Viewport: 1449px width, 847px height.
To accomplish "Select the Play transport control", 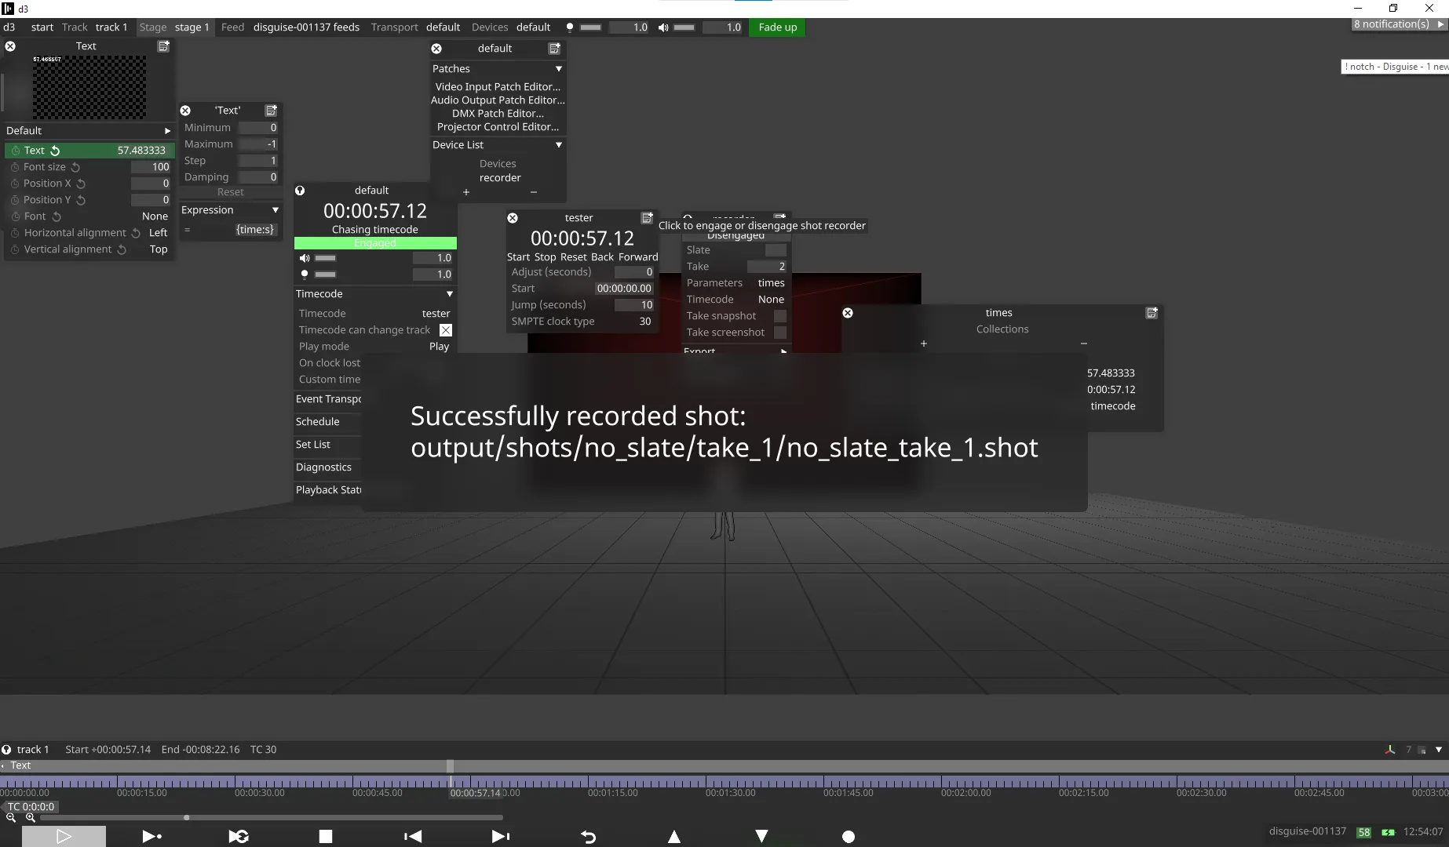I will coord(64,836).
